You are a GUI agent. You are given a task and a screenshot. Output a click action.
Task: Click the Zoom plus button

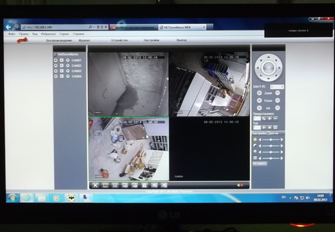pos(259,93)
